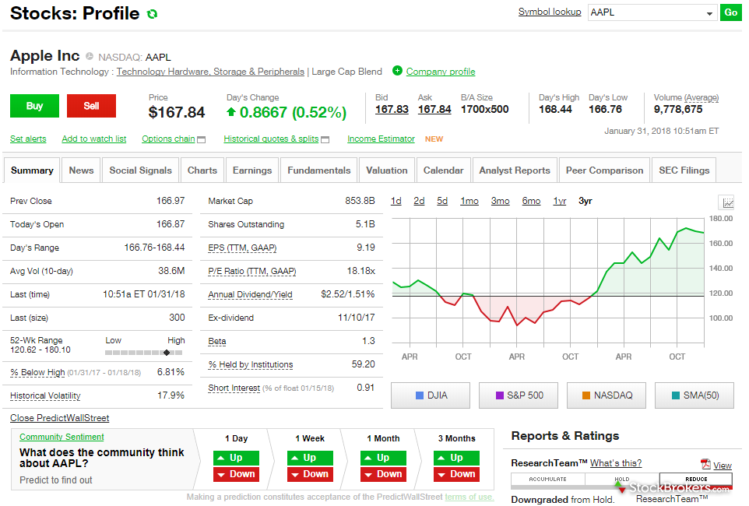
Task: Click the green up arrow in Day's Change
Action: click(231, 112)
